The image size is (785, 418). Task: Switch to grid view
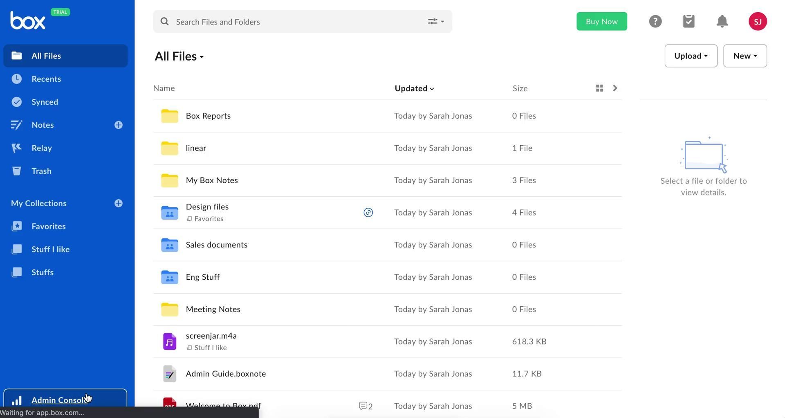click(599, 88)
